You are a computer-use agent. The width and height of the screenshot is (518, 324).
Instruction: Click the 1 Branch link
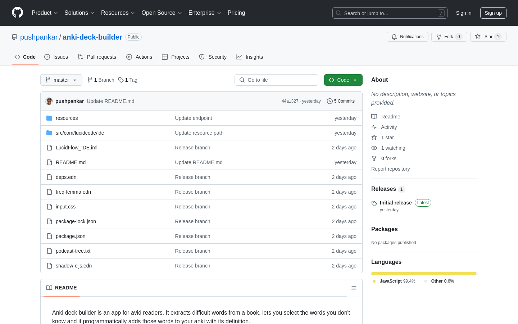(101, 80)
